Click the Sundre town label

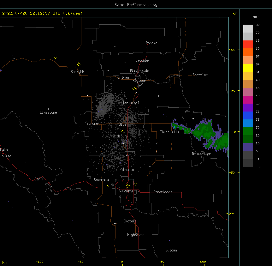[92, 124]
